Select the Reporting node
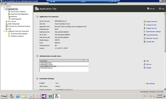 [x=14, y=16]
